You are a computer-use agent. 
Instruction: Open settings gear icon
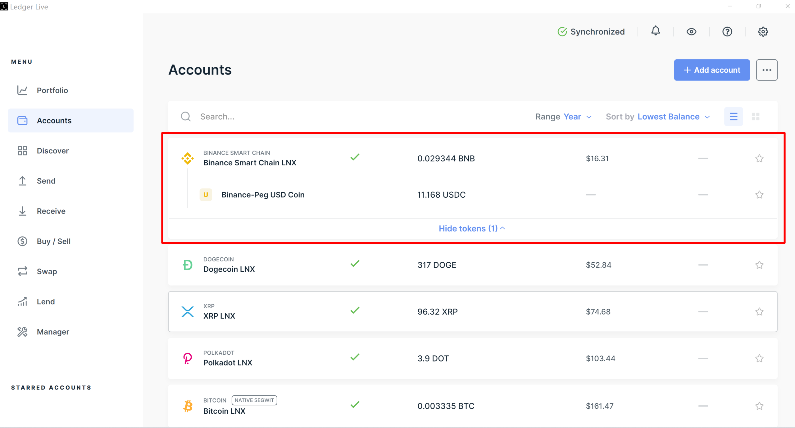763,32
